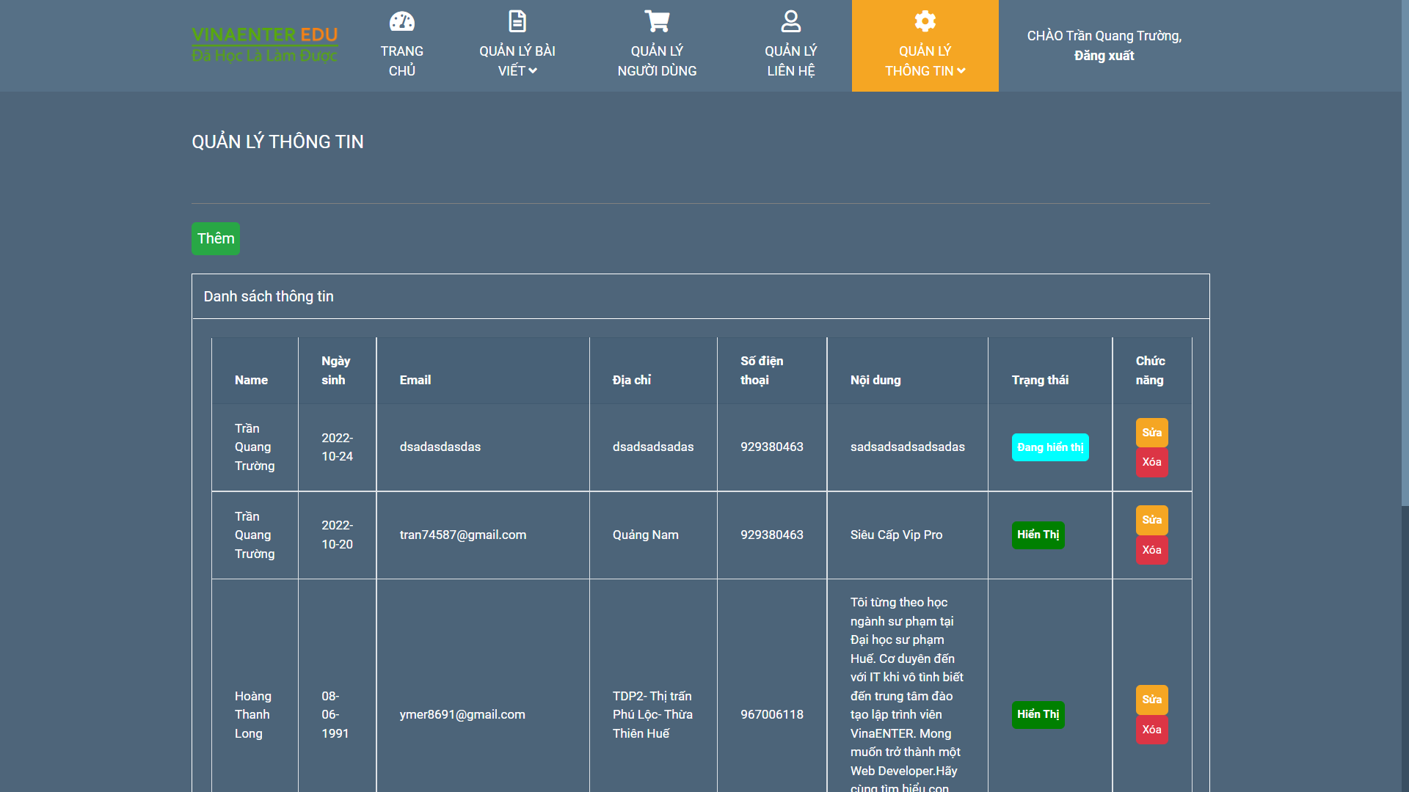
Task: Click the user icon above Quản Lý Liên Hệ
Action: (790, 21)
